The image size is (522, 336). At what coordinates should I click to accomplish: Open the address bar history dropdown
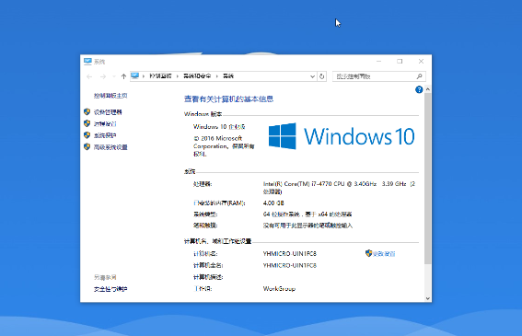coord(312,76)
